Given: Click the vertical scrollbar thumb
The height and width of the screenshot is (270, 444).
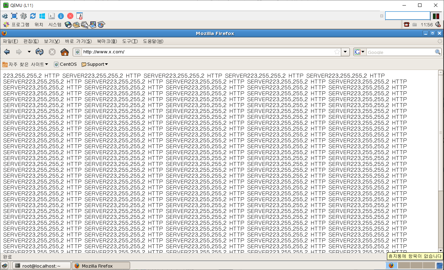Looking at the screenshot, I should coord(441,133).
